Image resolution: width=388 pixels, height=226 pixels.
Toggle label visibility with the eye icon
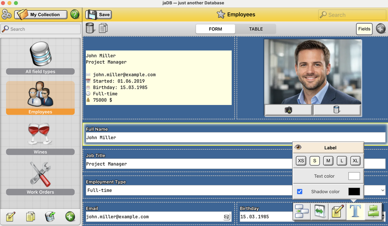[x=298, y=147]
